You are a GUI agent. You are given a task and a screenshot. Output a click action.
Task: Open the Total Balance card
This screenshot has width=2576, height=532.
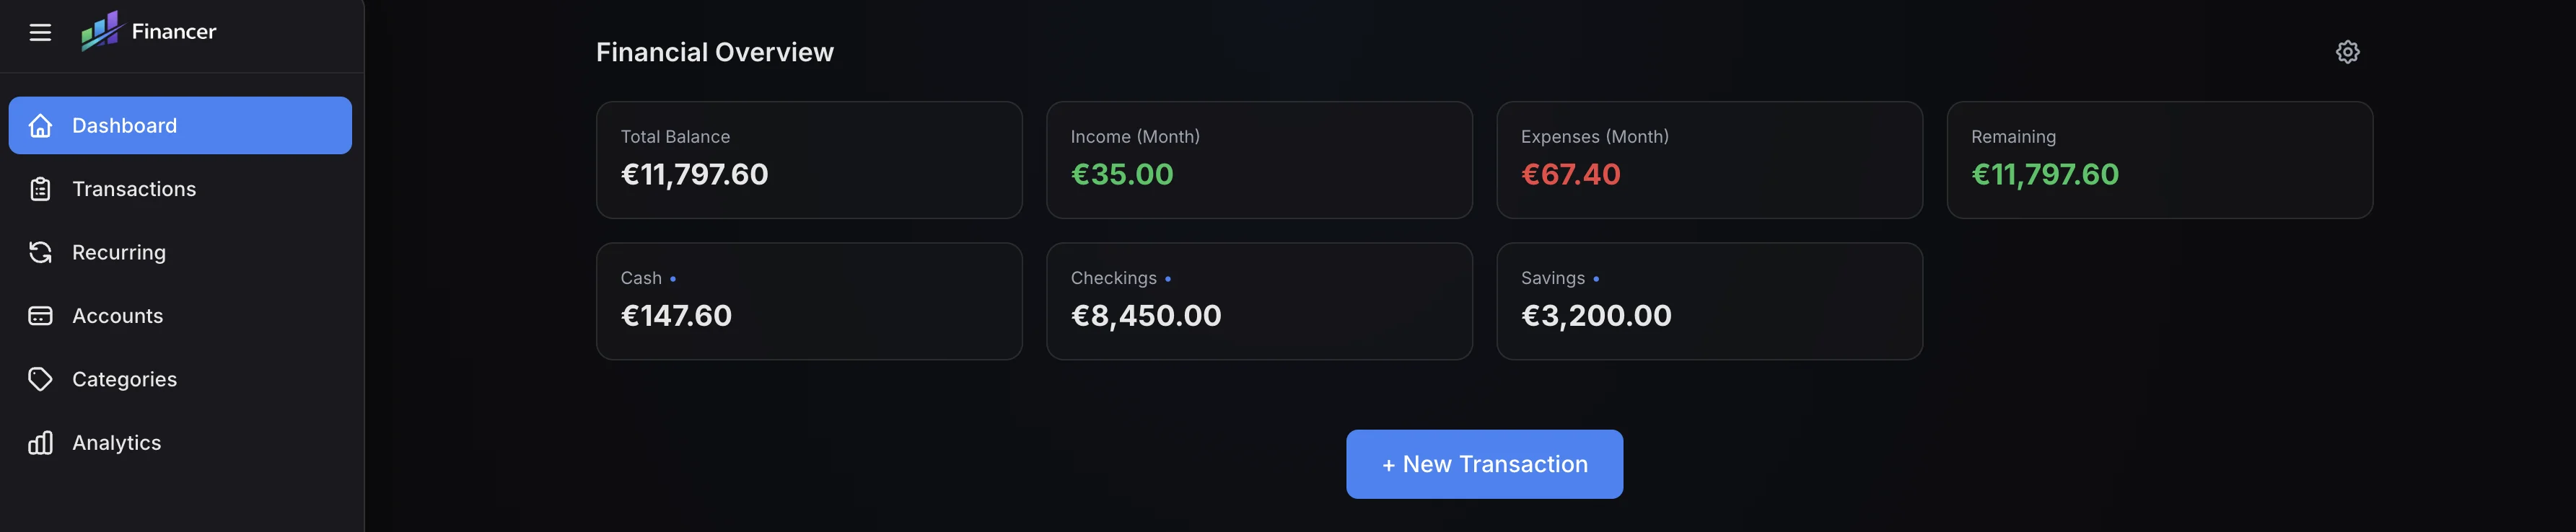(808, 160)
